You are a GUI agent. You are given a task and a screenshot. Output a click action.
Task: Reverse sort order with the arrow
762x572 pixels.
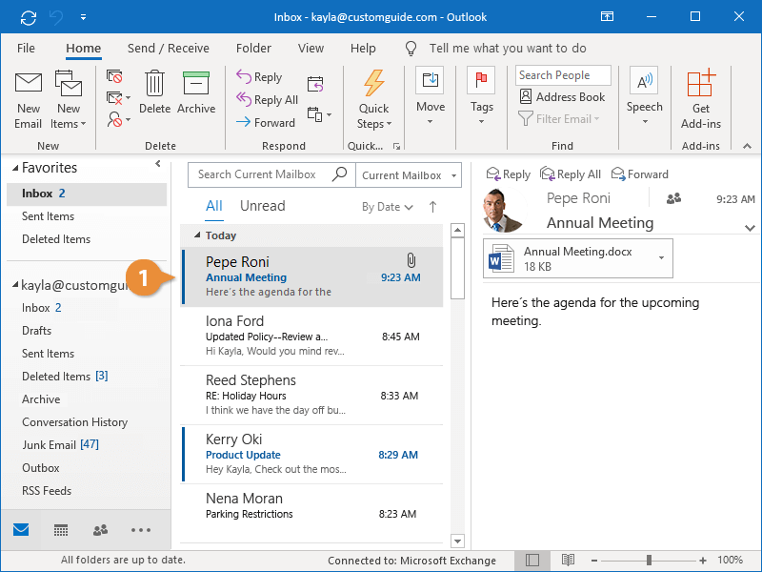pyautogui.click(x=432, y=207)
